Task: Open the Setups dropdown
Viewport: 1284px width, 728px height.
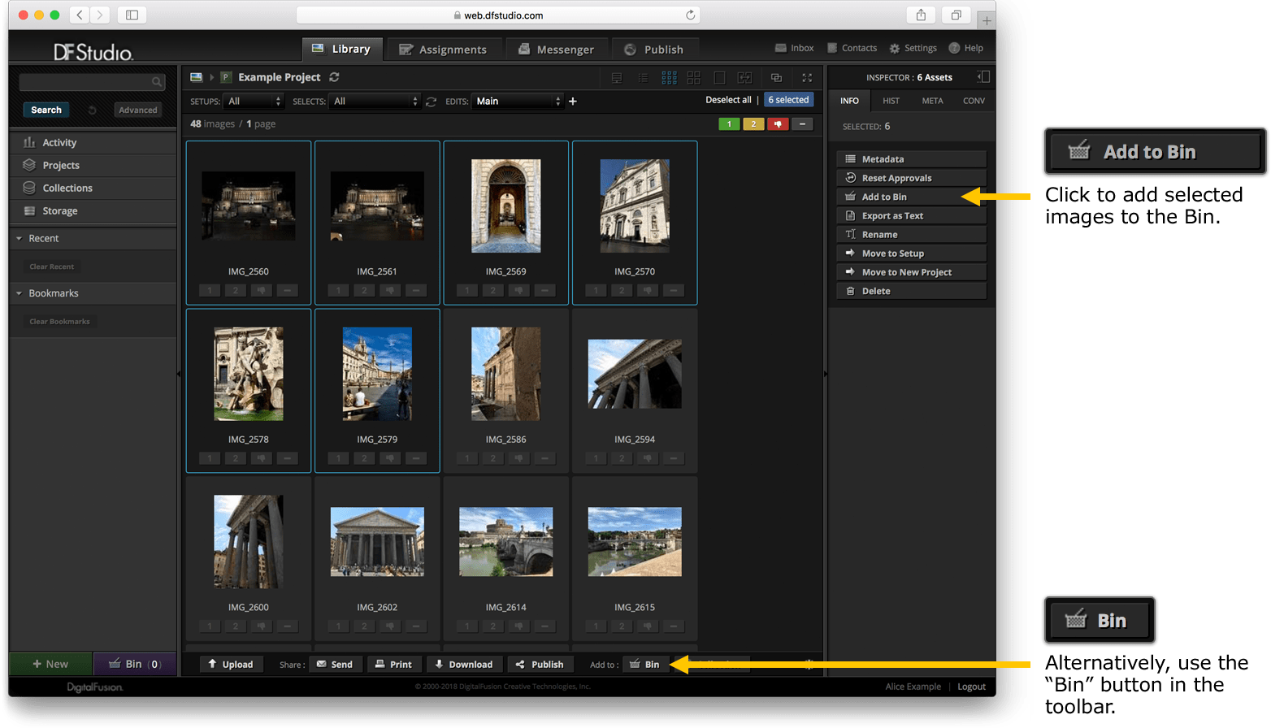Action: click(x=254, y=102)
